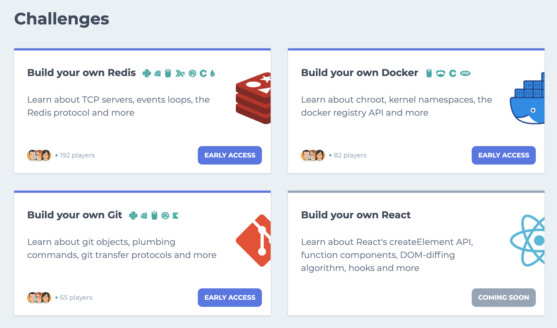Image resolution: width=557 pixels, height=328 pixels.
Task: Click the Go gopher icon on Docker card
Action: point(429,73)
